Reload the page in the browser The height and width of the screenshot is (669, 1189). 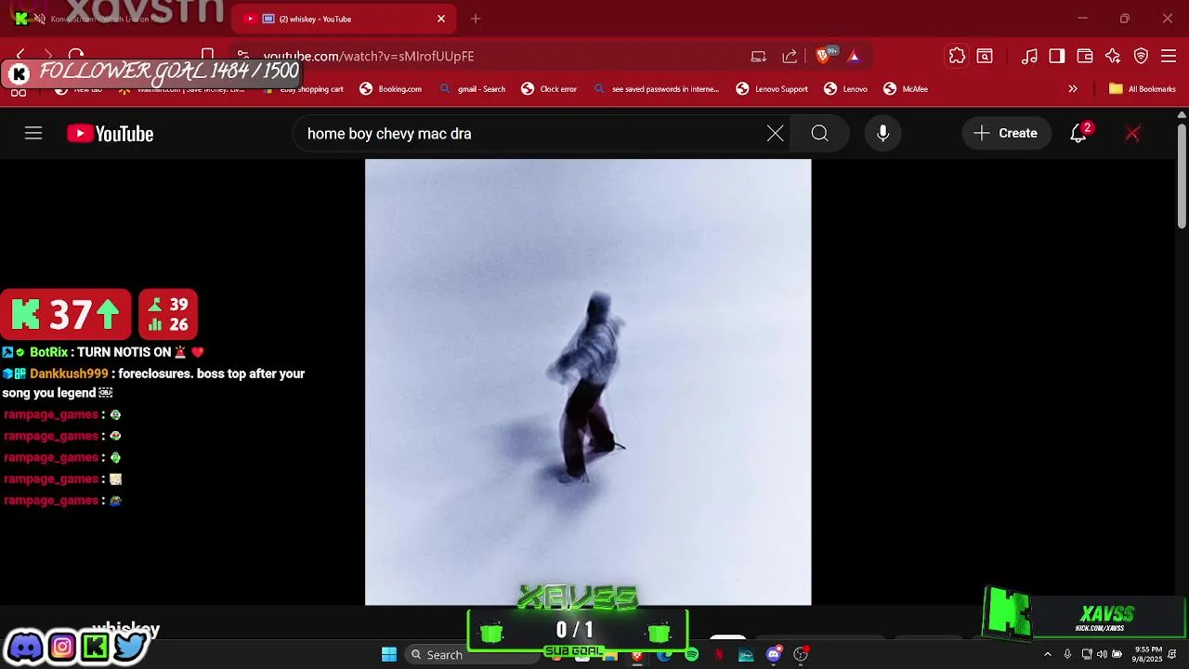(76, 56)
